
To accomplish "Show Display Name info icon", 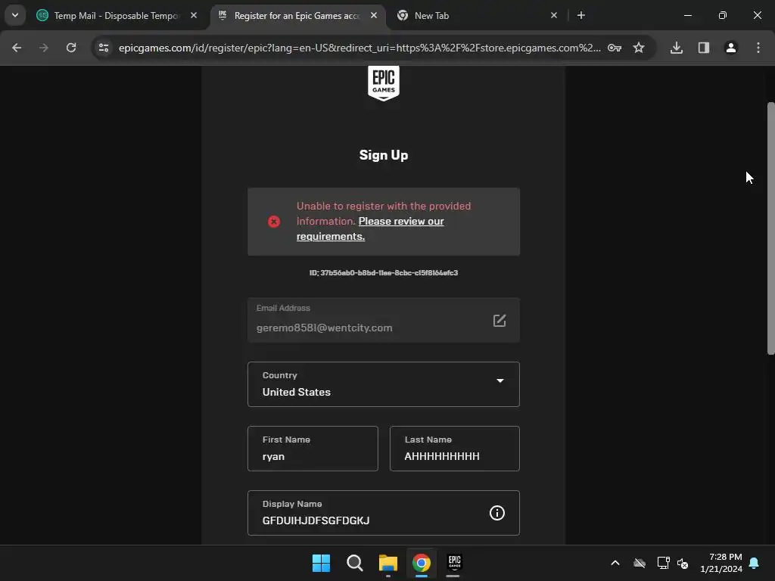I will [496, 513].
